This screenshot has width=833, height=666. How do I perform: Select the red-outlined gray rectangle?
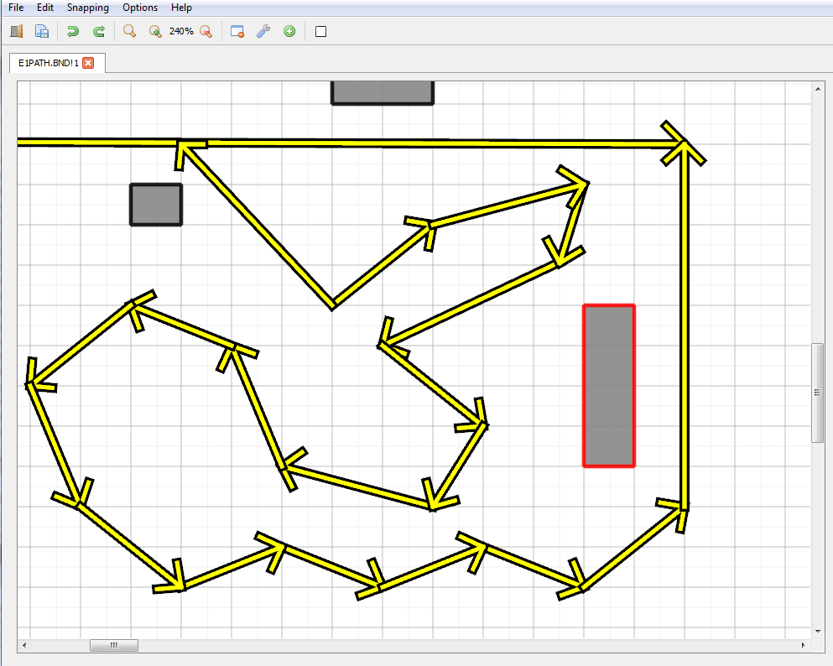[x=609, y=386]
